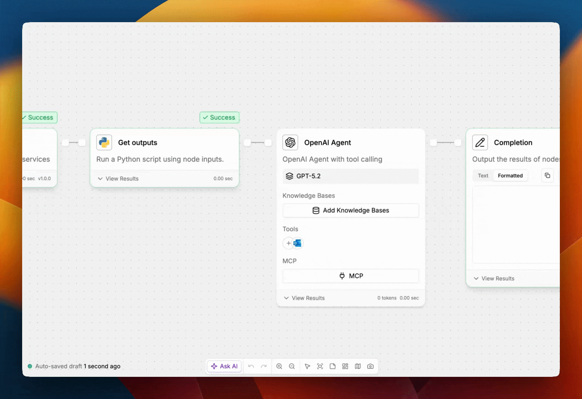Switch Completion output to Formatted
Image resolution: width=582 pixels, height=399 pixels.
click(x=510, y=175)
